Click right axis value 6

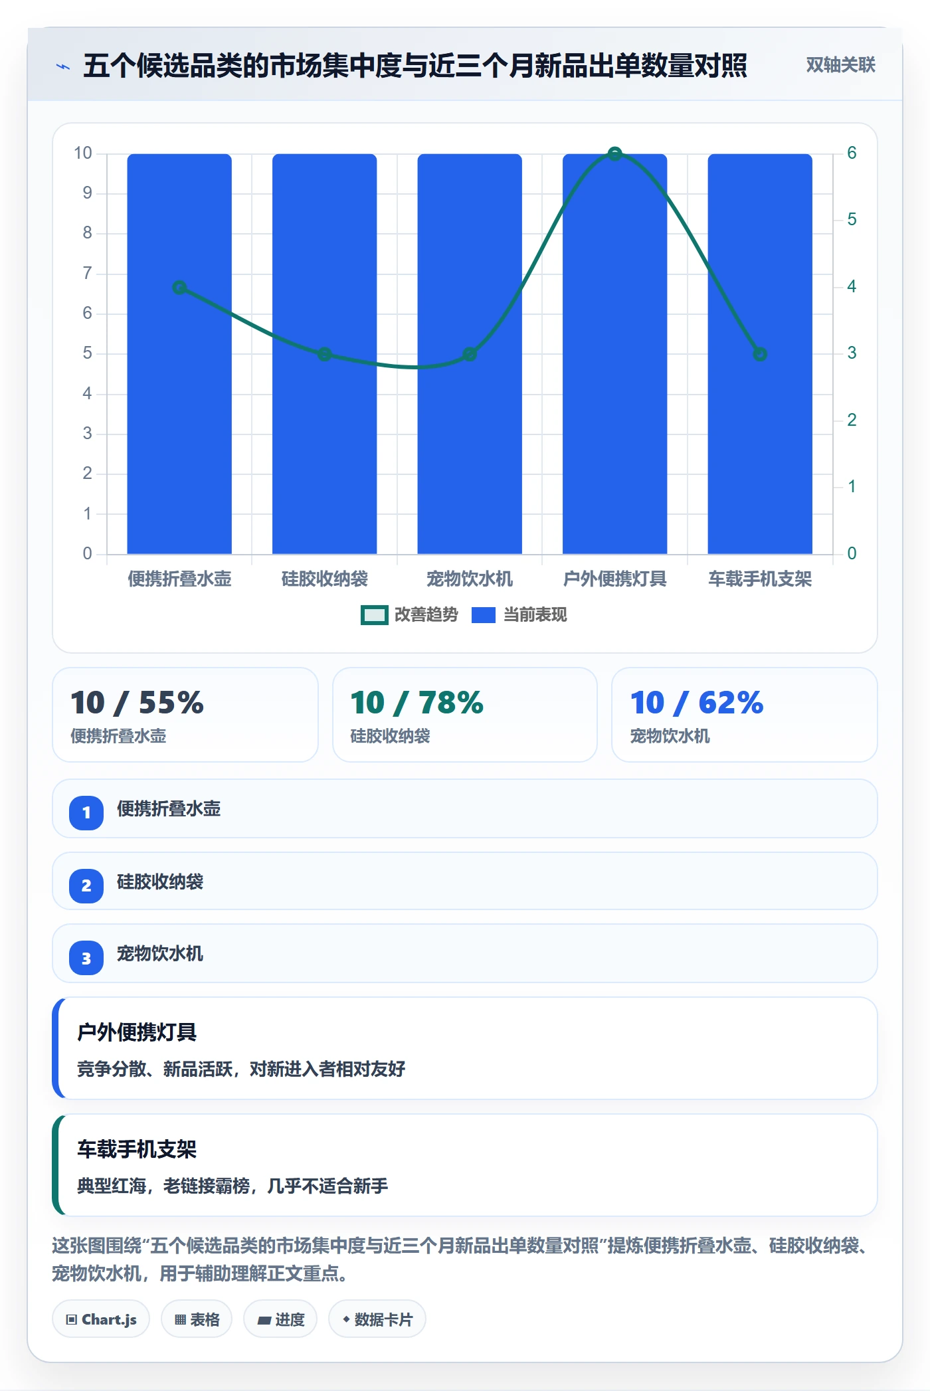[852, 153]
